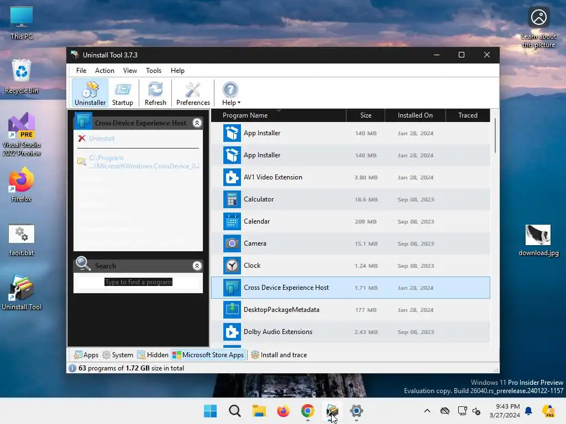Open the Action menu

point(104,71)
